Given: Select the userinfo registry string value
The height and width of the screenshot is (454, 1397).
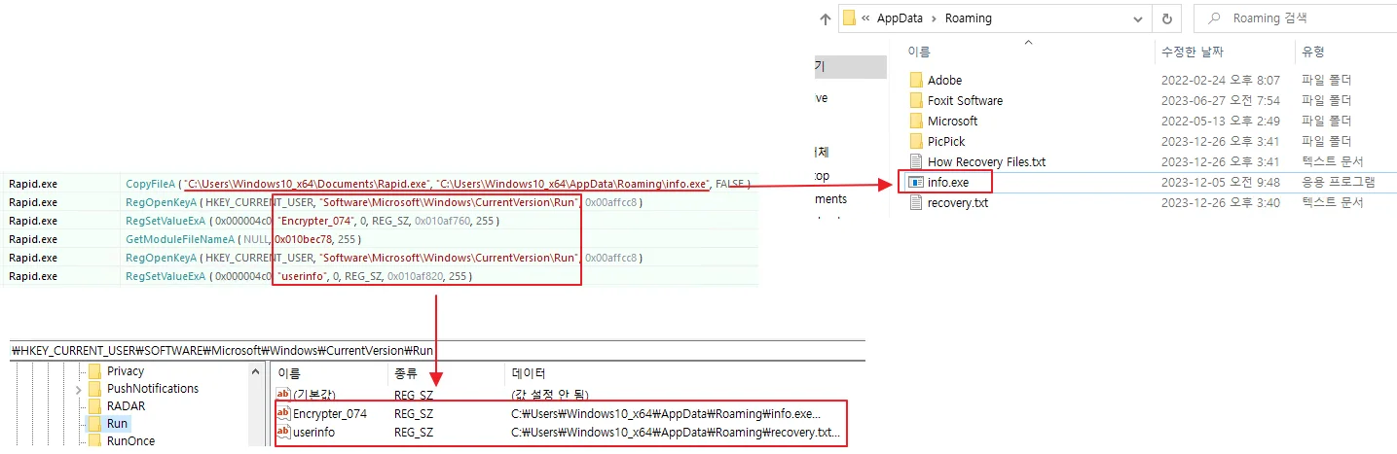Looking at the screenshot, I should click(x=313, y=433).
